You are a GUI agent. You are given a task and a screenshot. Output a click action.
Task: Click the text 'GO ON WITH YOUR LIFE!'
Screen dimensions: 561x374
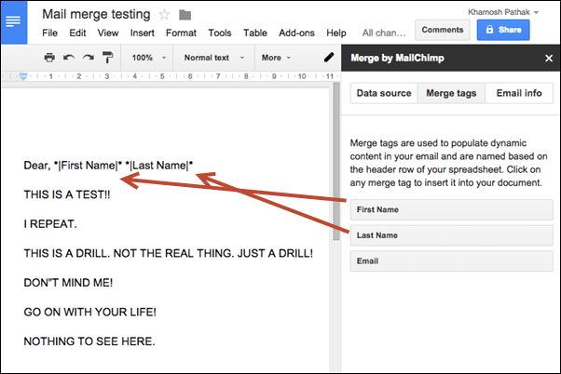(89, 312)
